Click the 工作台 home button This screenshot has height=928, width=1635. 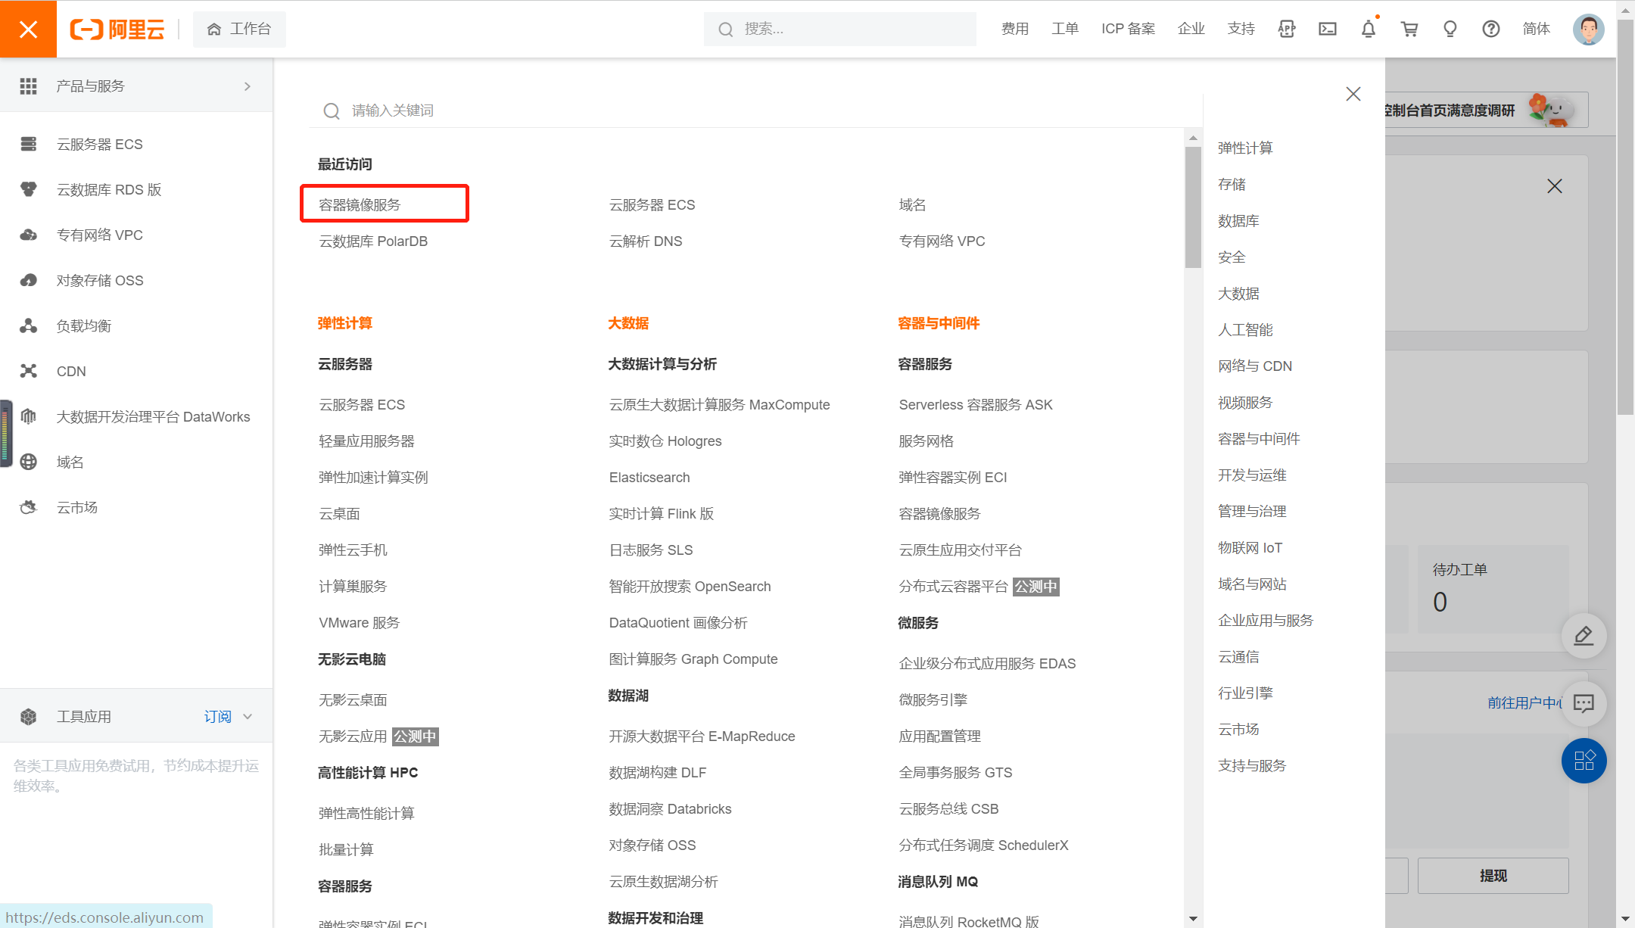(239, 29)
